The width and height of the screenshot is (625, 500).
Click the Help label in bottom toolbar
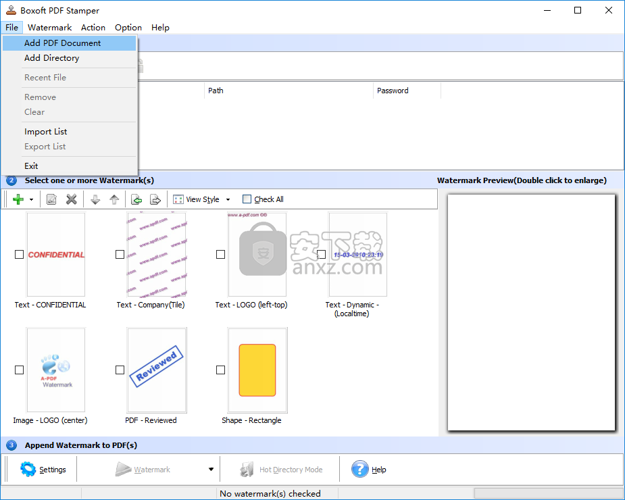[378, 470]
